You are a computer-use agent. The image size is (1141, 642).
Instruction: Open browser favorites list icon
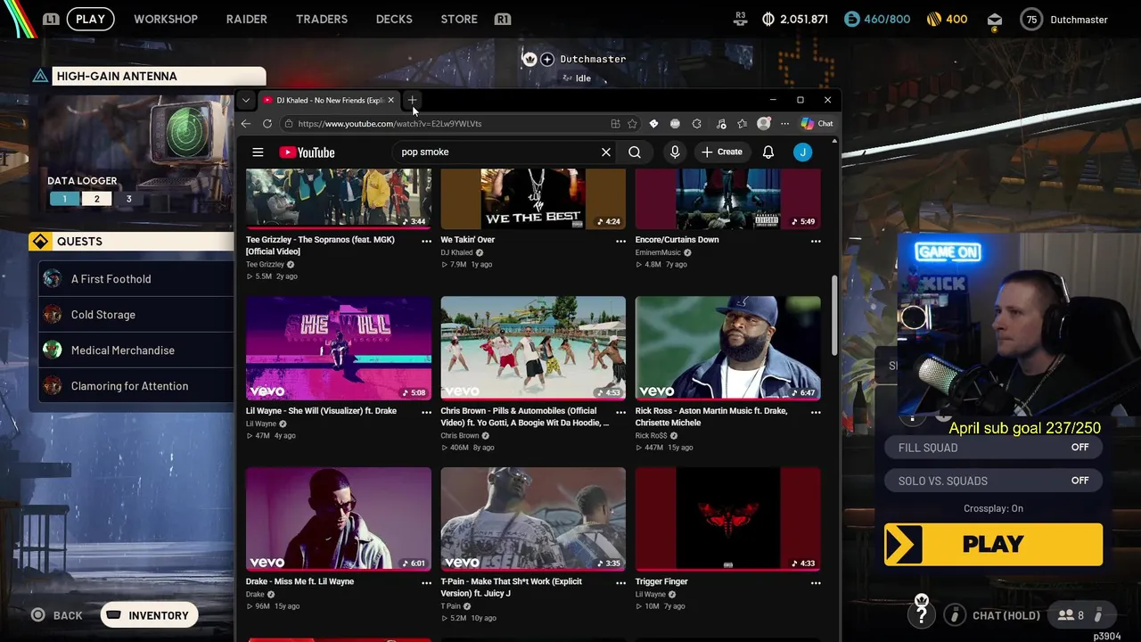click(x=742, y=124)
